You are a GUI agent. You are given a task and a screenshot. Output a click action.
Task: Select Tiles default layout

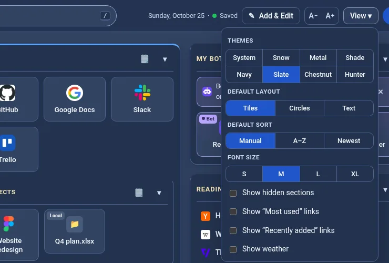point(250,108)
